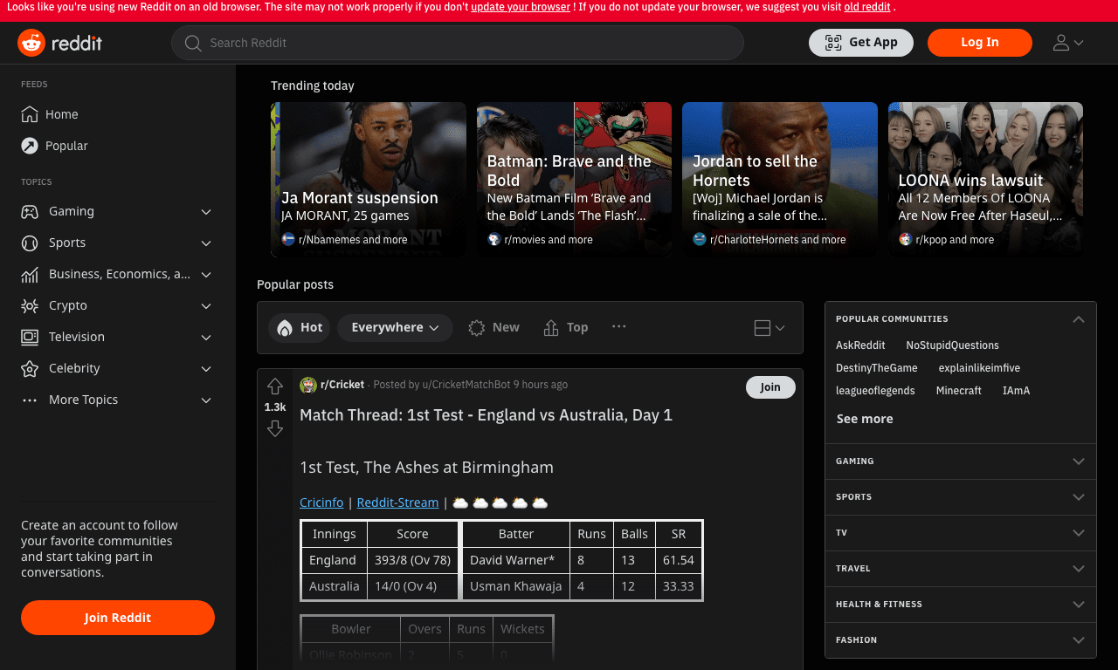Click the Crypto topic icon
This screenshot has width=1118, height=670.
30,305
